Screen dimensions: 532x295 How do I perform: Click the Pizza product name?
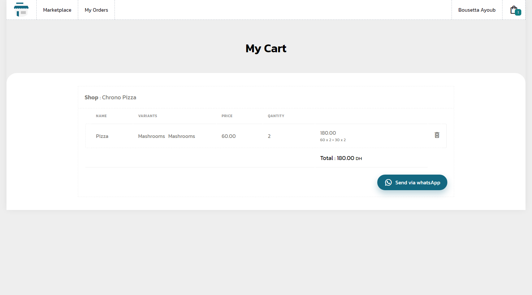coord(102,136)
